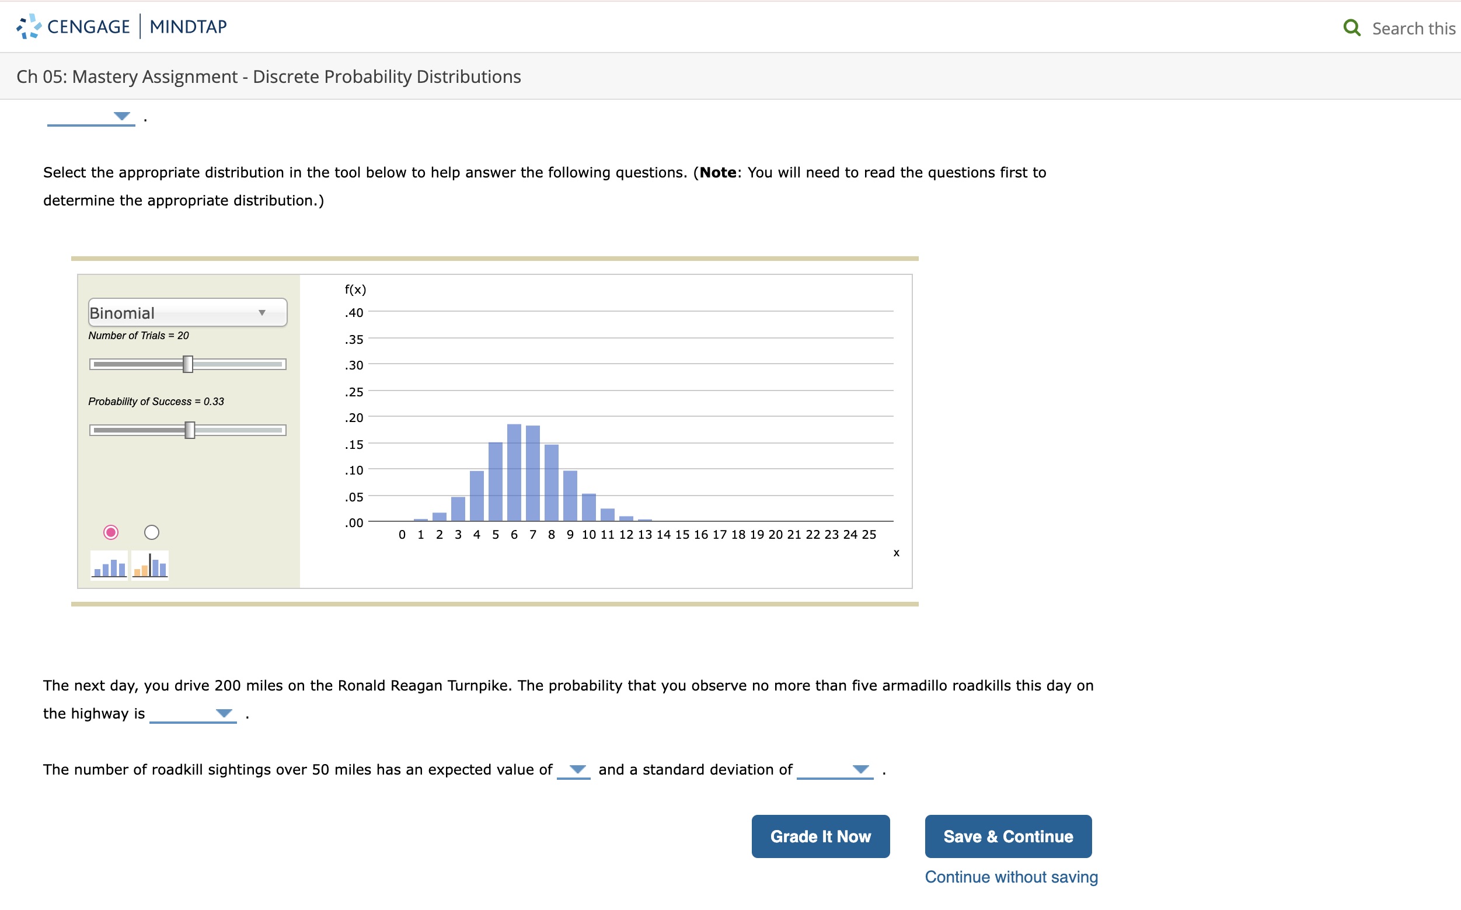Viewport: 1461px width, 910px height.
Task: Click the MINDTAP header label
Action: coord(189,25)
